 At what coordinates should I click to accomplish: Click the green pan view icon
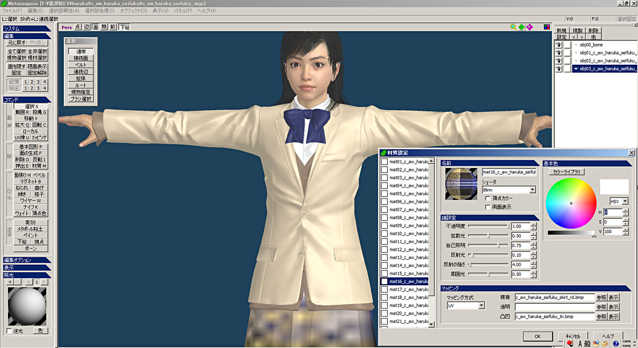point(521,27)
